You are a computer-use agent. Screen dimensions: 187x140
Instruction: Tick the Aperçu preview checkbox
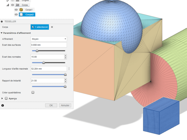[6, 98]
